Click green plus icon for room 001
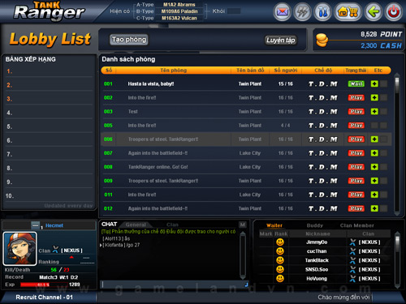This screenshot has width=406, height=304. [374, 83]
